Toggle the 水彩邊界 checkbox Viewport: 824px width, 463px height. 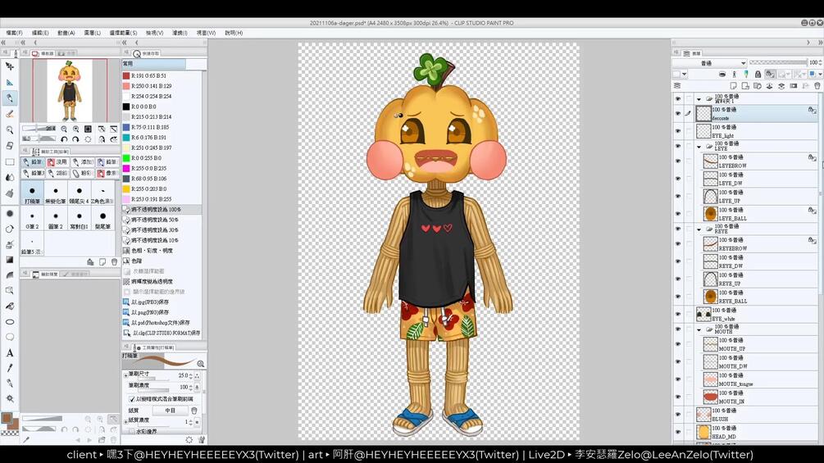(x=132, y=432)
